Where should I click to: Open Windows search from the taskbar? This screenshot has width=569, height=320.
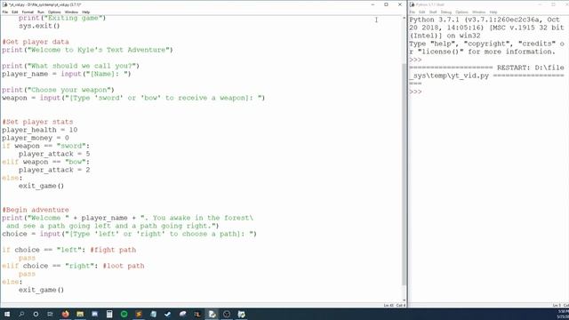[21, 314]
